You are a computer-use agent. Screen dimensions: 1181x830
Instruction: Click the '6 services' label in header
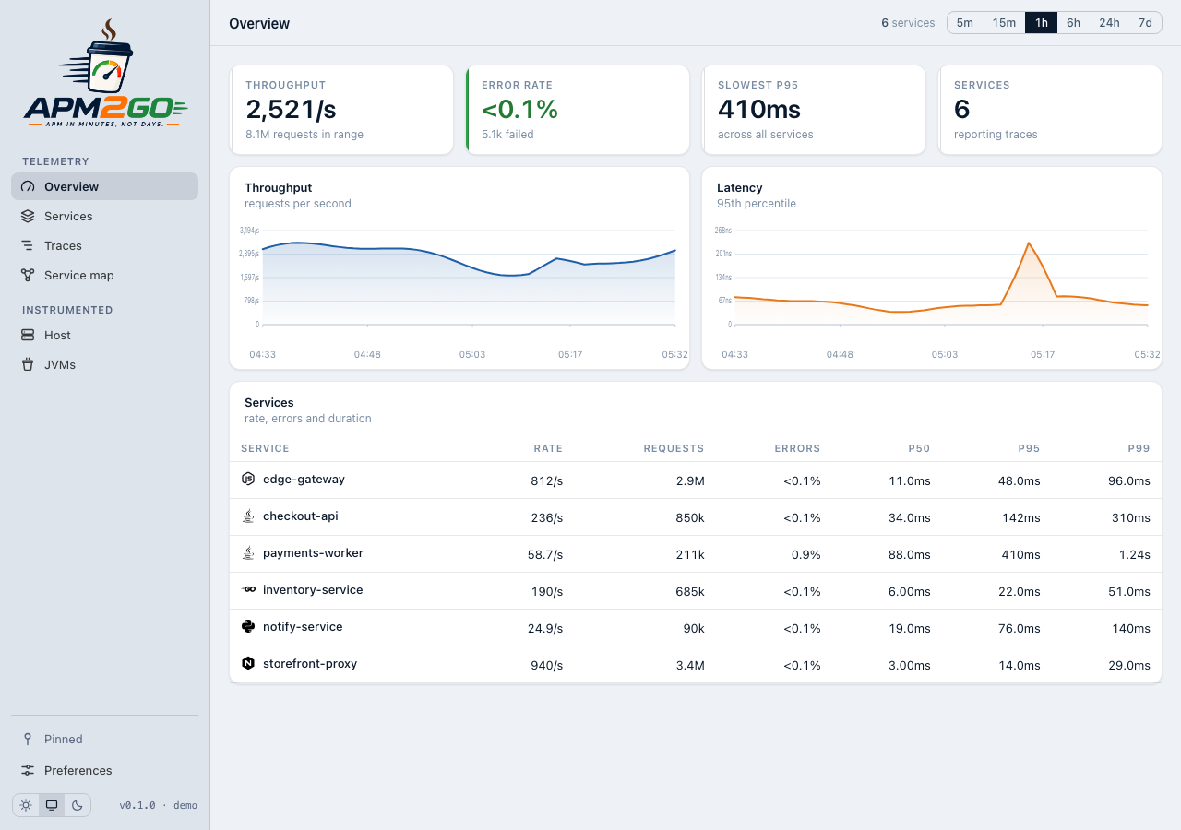point(908,23)
